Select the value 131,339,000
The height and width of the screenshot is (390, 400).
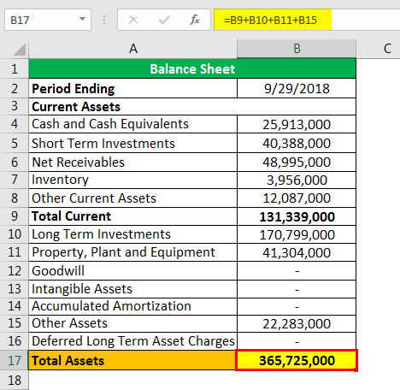297,216
